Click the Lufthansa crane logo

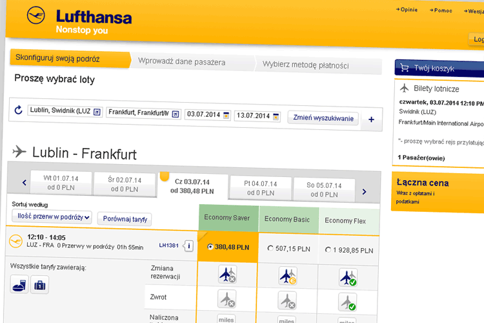pyautogui.click(x=35, y=15)
